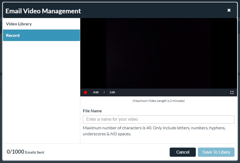Click the fullscreen toggle in the player bar

[232, 92]
